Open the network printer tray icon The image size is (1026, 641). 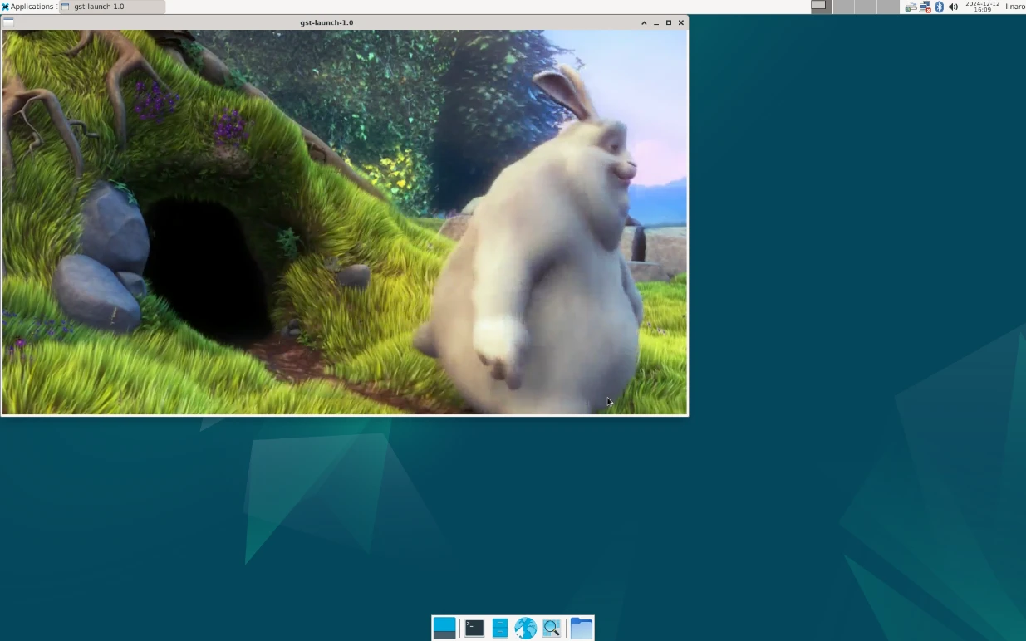911,7
